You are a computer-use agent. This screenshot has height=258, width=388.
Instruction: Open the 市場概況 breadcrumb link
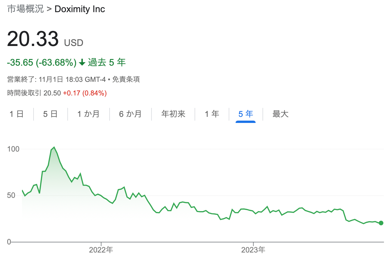point(25,9)
